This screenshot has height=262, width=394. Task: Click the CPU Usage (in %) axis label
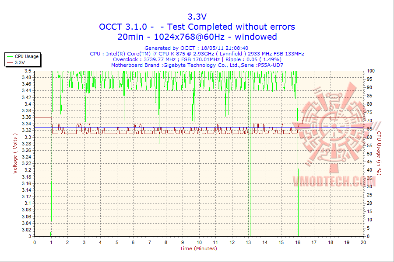click(379, 153)
